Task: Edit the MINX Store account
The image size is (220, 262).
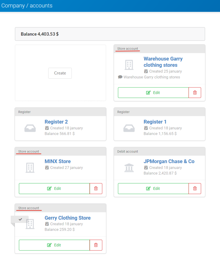Action: coord(54,189)
